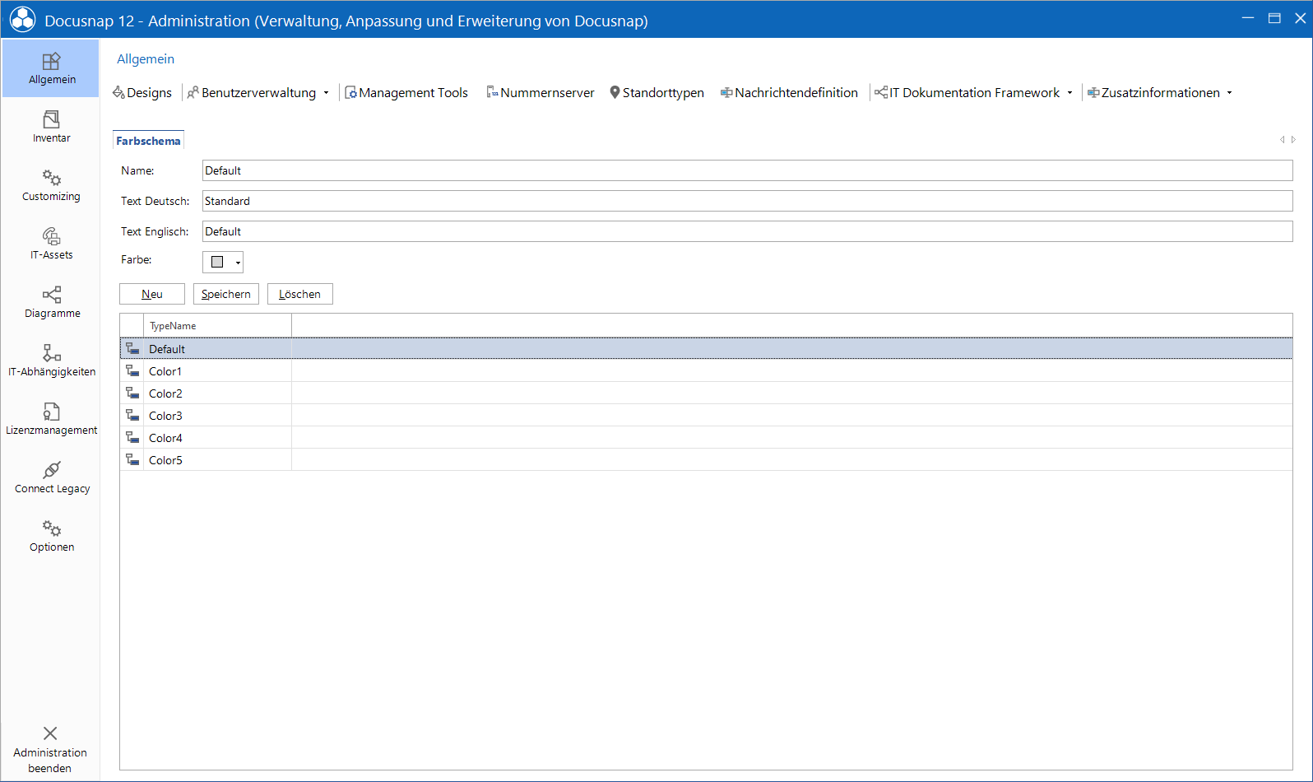Expand IT Dokumentation Framework dropdown arrow

(x=1070, y=93)
